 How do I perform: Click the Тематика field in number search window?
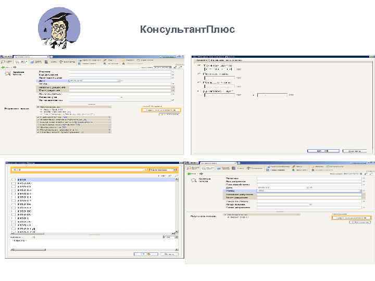point(309,178)
